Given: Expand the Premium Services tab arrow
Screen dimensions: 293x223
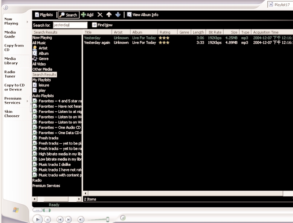Looking at the screenshot, I should click(27, 101).
